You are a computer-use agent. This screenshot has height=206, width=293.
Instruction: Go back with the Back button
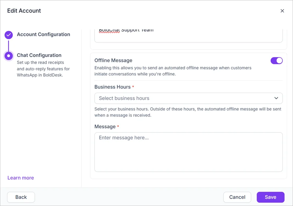point(21,197)
